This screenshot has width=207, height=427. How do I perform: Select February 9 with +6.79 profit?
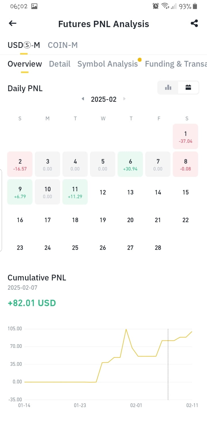[20, 192]
